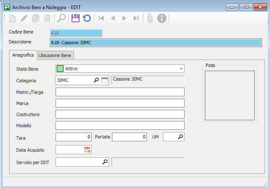
Task: Open search with magnifier toolbar icon
Action: point(61,18)
